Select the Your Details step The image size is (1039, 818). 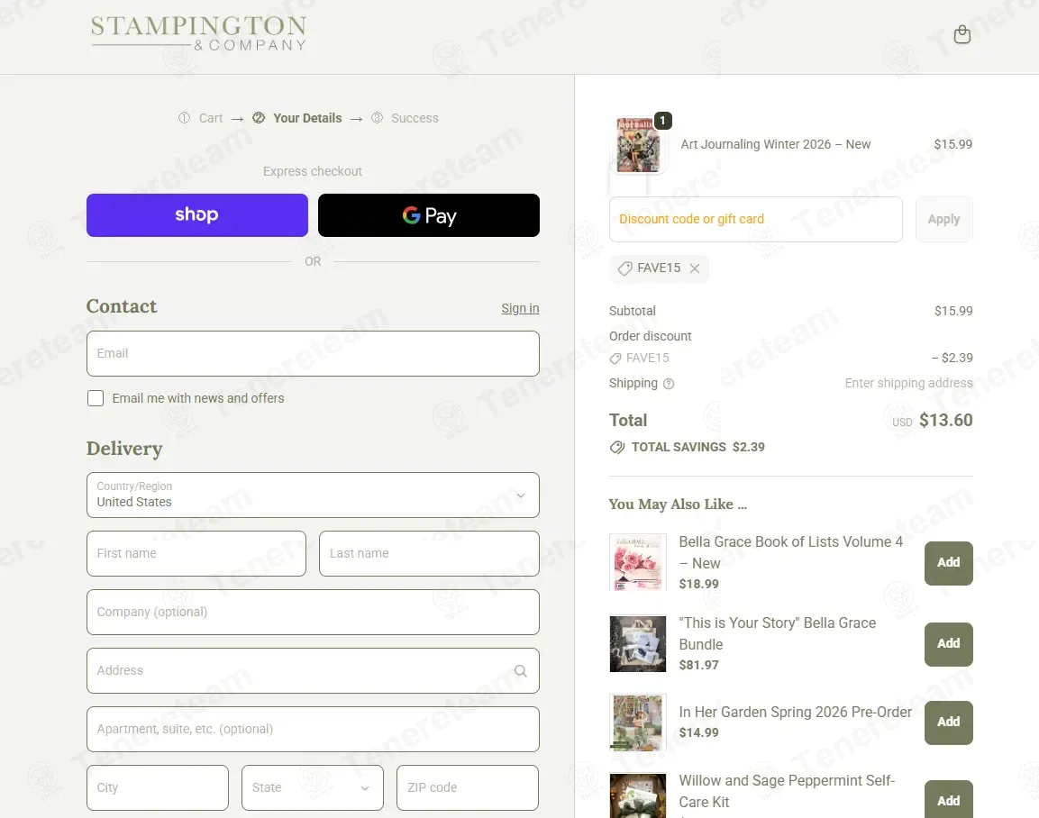click(307, 118)
